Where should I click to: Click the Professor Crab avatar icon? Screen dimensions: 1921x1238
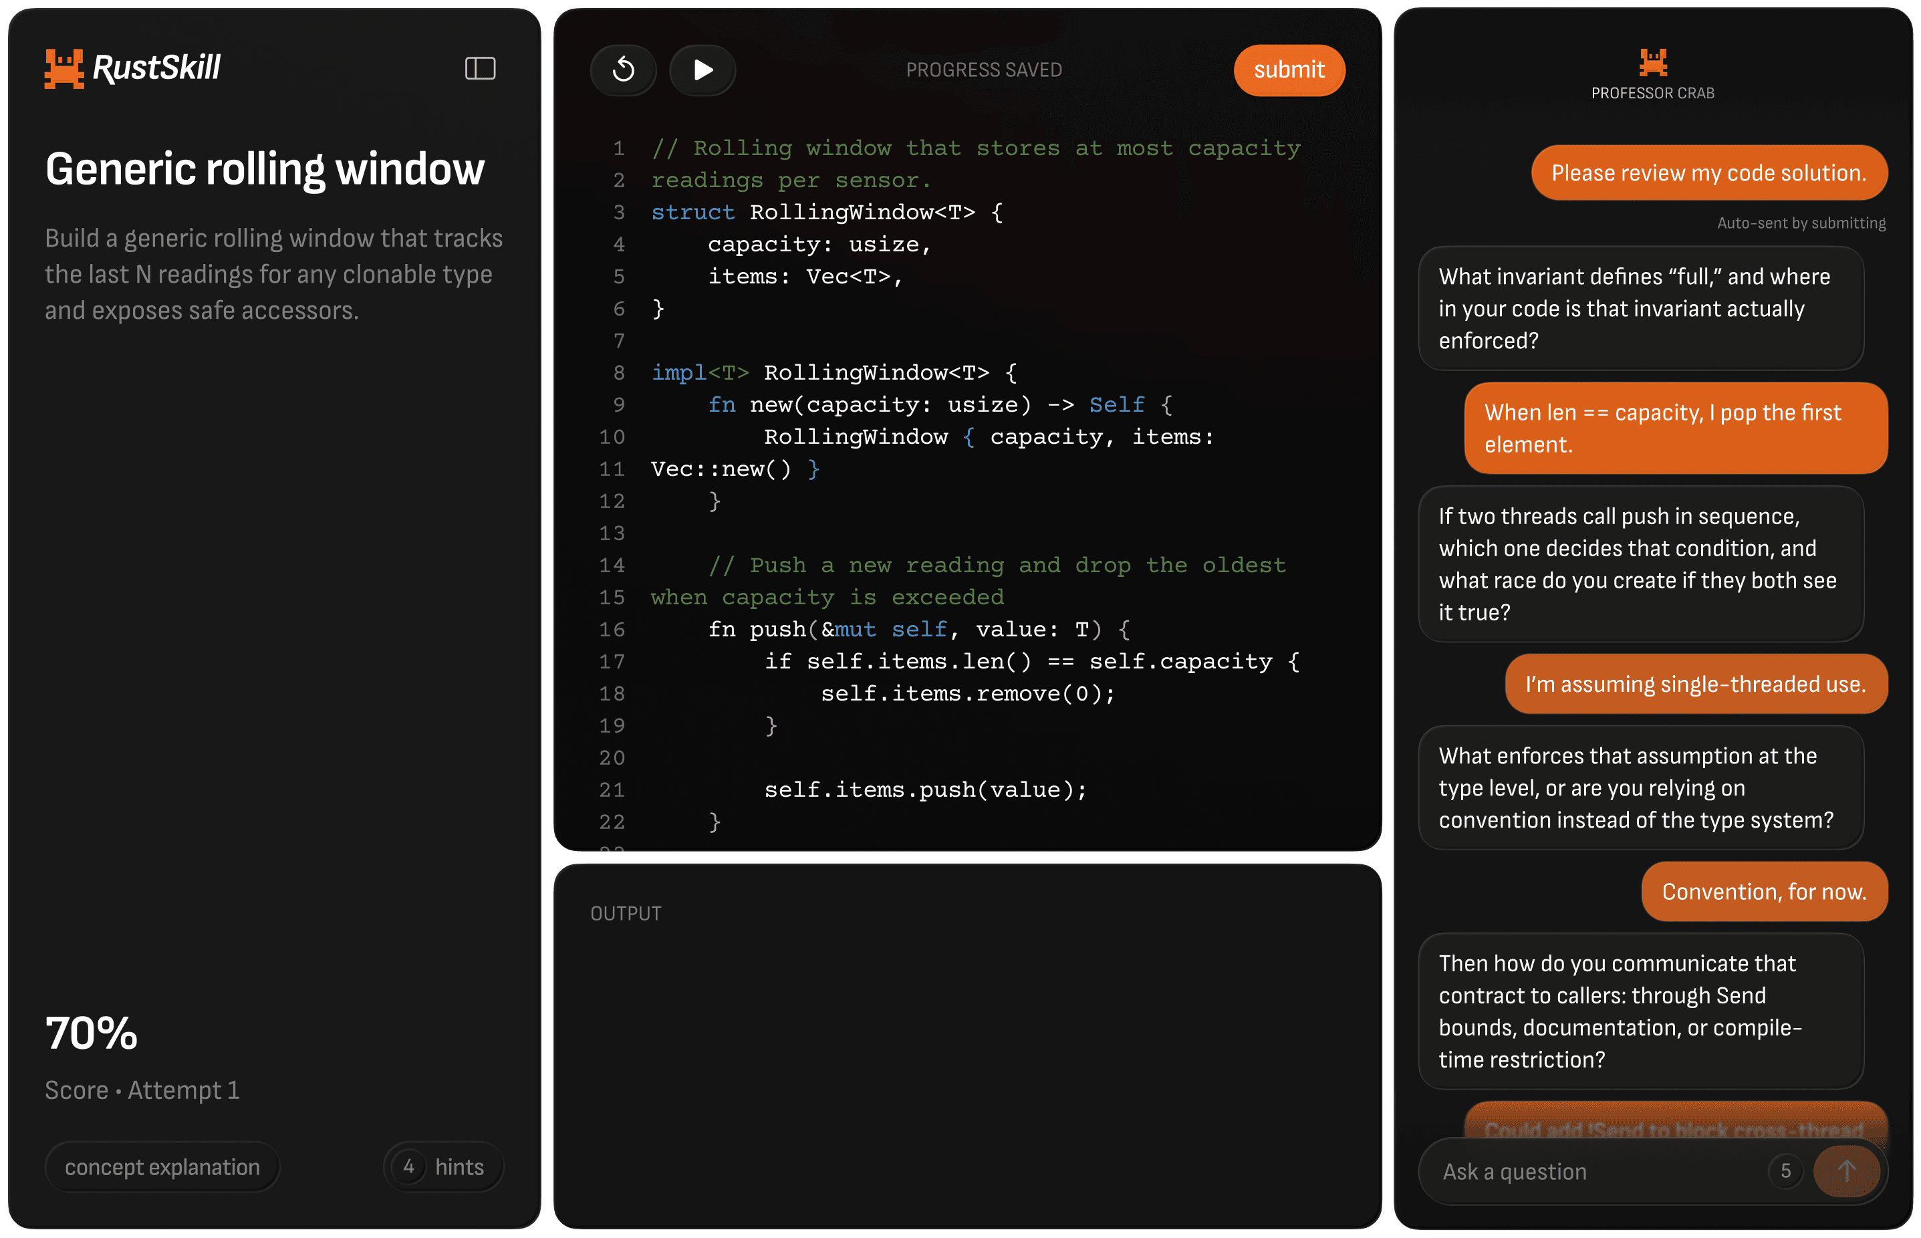click(x=1652, y=63)
